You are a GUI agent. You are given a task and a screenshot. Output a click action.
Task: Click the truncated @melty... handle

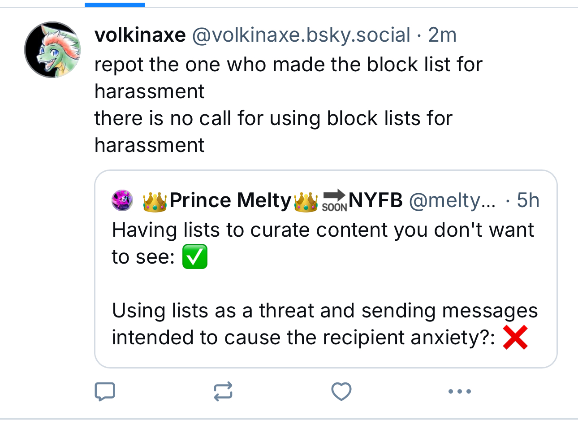click(452, 200)
